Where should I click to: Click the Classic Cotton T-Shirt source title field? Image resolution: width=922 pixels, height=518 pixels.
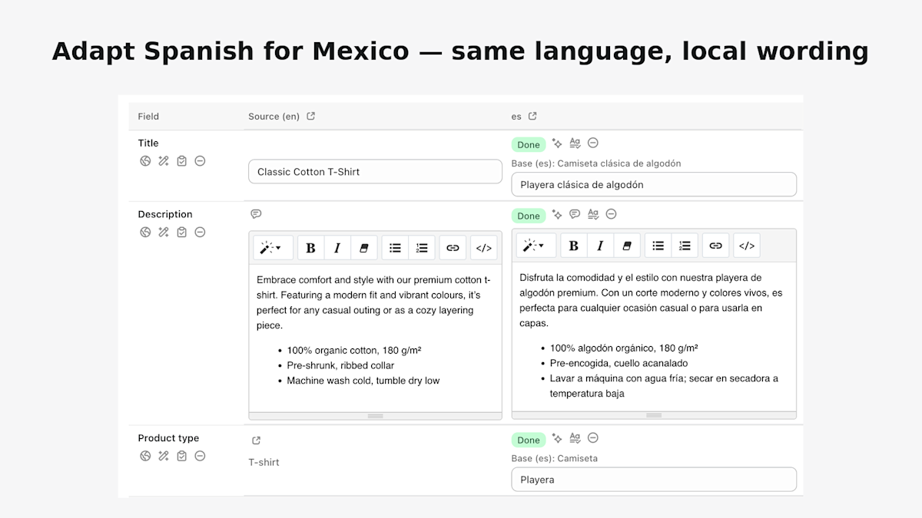coord(375,172)
